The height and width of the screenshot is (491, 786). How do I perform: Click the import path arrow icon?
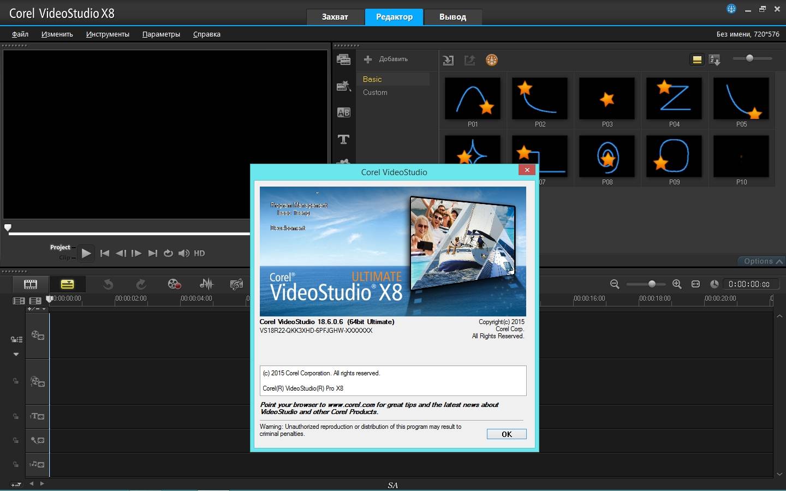(x=448, y=60)
